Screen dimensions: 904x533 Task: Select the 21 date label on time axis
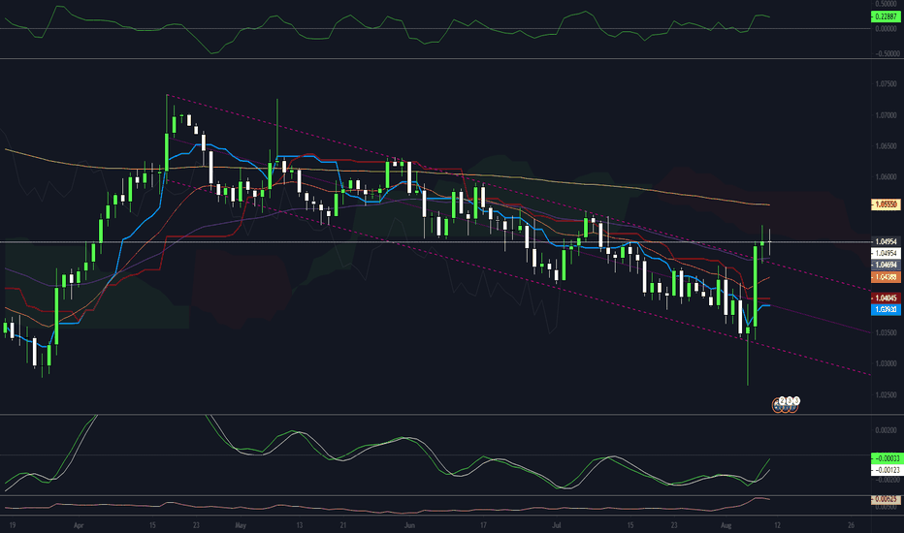(x=343, y=525)
